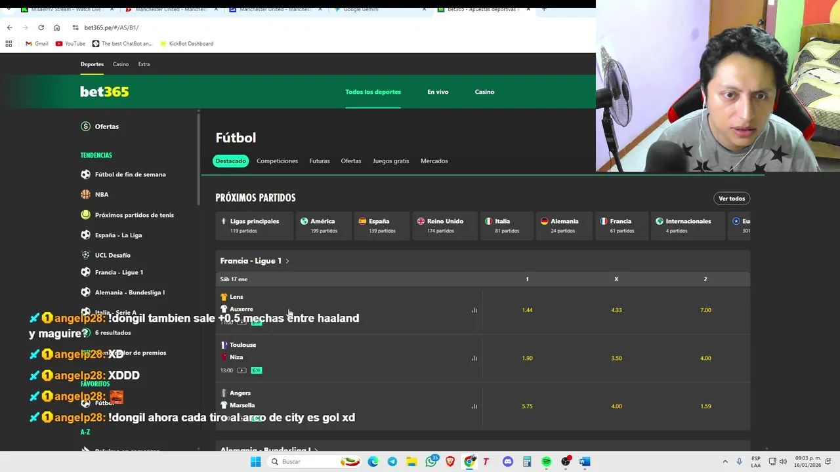Open Brave browser from taskbar

[450, 462]
